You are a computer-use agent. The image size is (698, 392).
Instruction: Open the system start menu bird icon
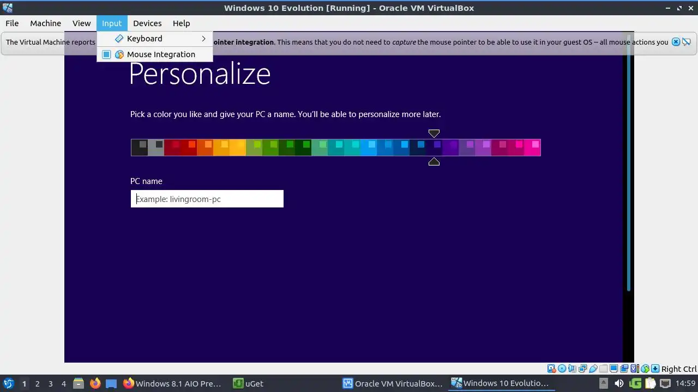pyautogui.click(x=8, y=383)
